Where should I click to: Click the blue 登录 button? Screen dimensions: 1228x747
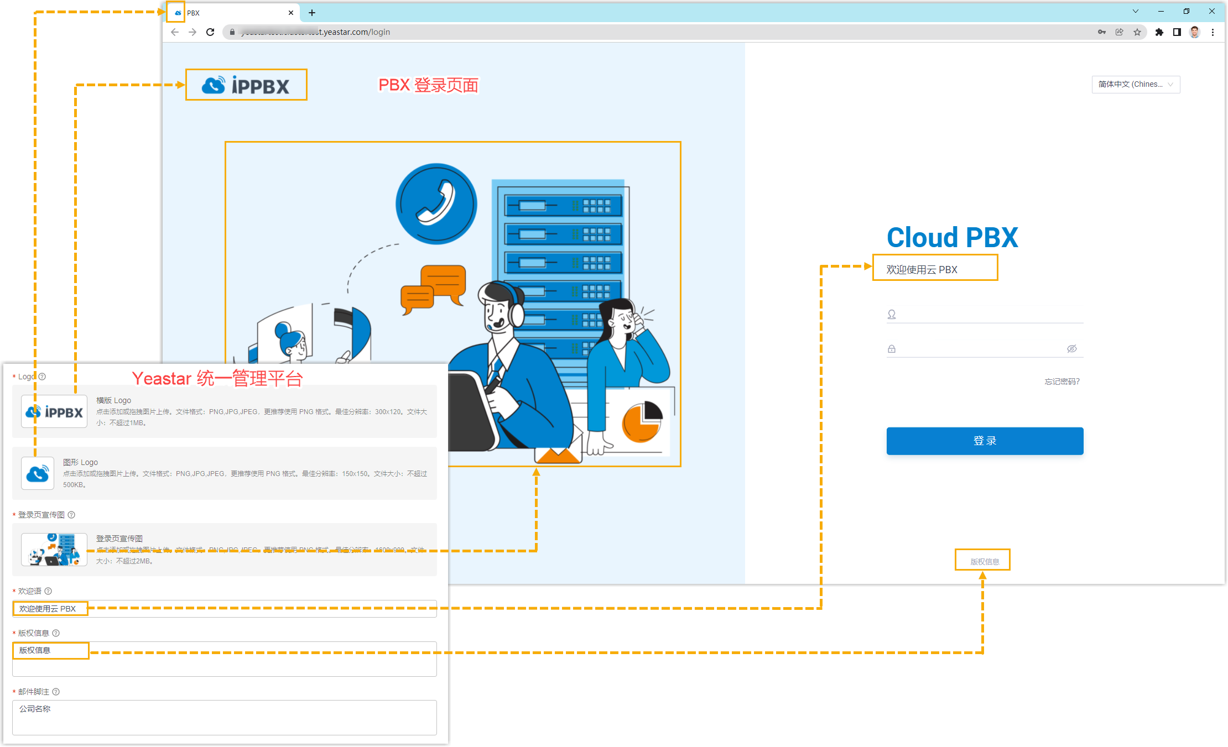point(985,441)
